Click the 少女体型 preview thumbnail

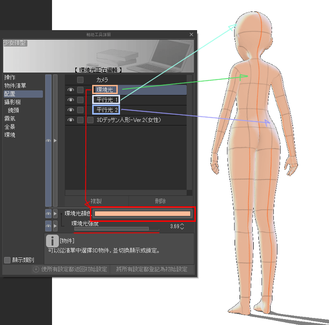(99, 56)
